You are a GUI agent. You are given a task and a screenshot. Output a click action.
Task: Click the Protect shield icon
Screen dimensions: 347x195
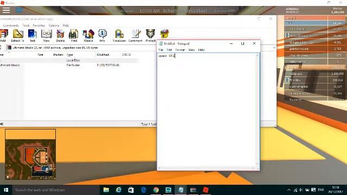(x=151, y=36)
